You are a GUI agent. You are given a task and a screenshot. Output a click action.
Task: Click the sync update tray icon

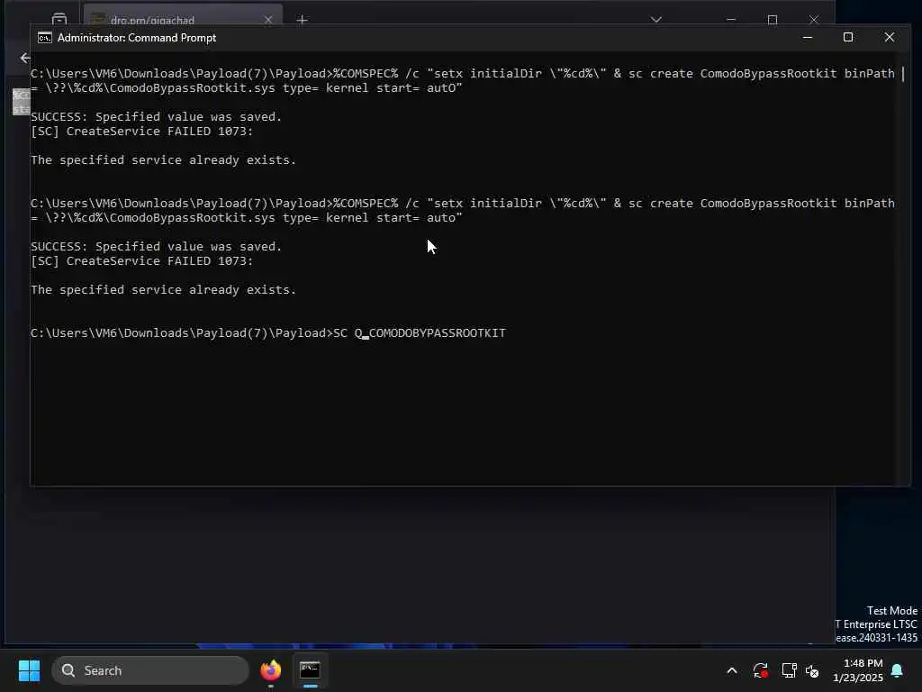click(x=760, y=670)
